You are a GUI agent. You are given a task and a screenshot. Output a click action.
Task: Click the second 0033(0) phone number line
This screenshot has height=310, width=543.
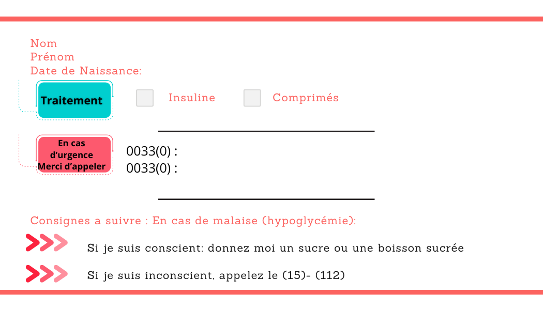pos(152,168)
